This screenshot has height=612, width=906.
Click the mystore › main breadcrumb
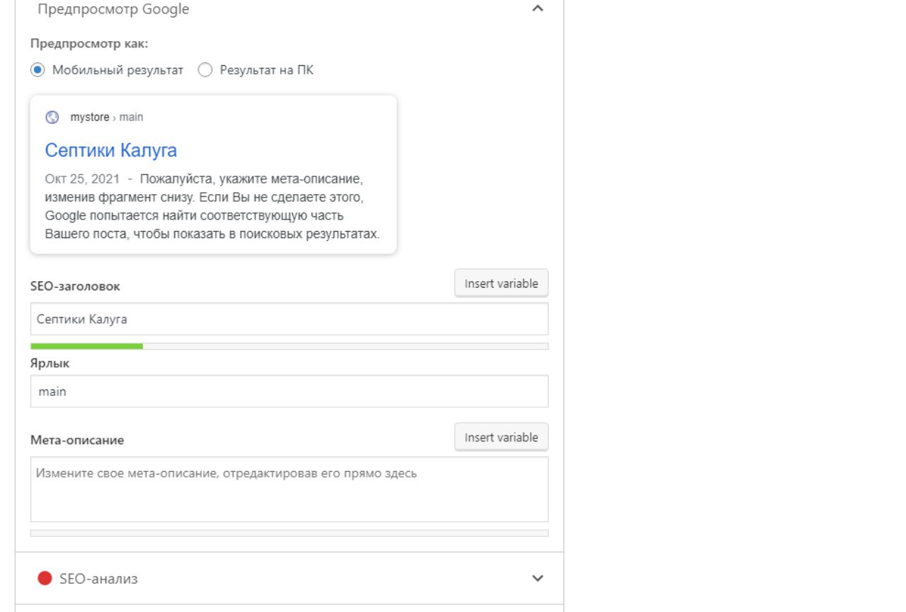point(106,118)
